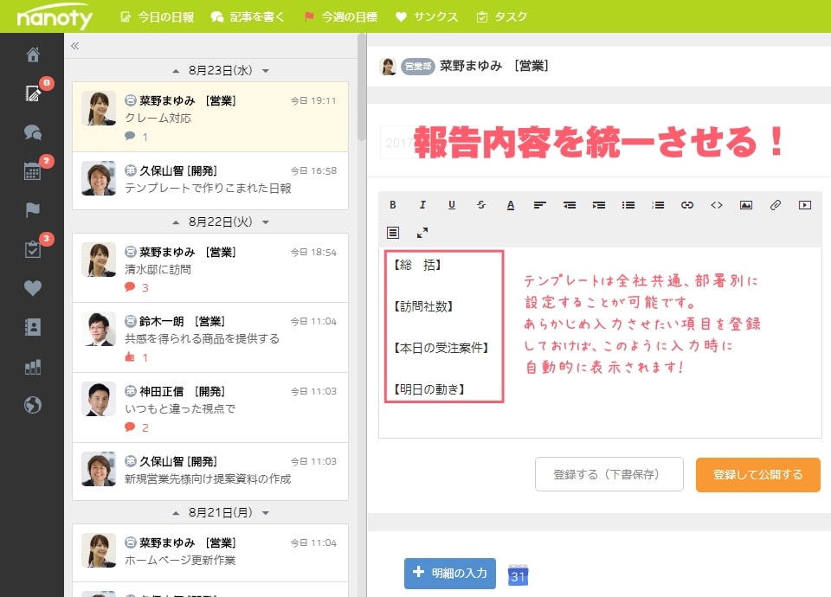Collapse list panel with double chevron
The height and width of the screenshot is (597, 831).
click(74, 46)
